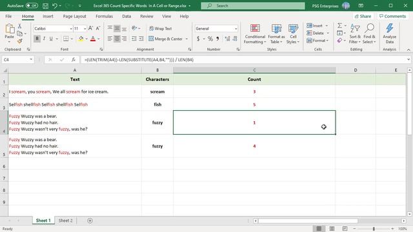Switch to Normal view in status bar
This screenshot has width=413, height=232.
pyautogui.click(x=319, y=229)
